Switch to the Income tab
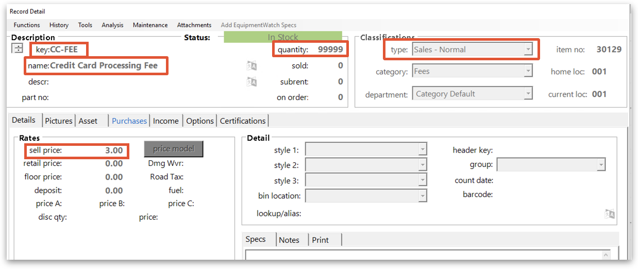 166,121
